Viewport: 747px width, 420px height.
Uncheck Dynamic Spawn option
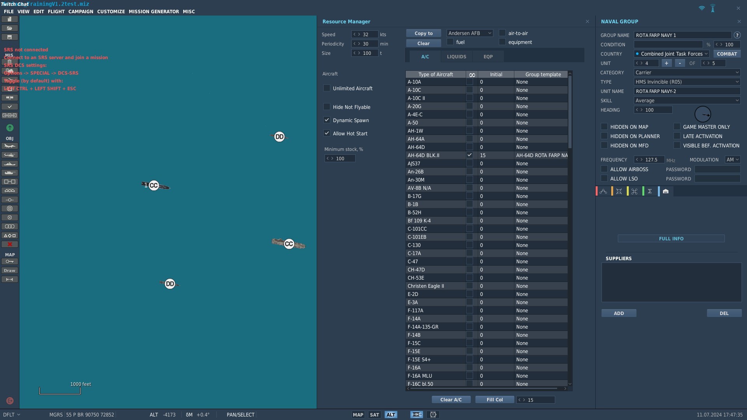[327, 120]
